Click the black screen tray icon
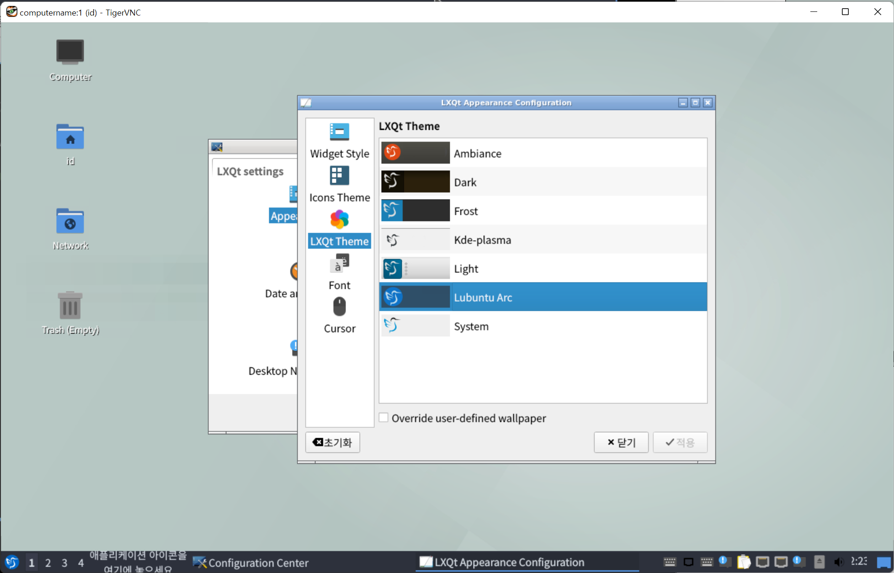Screen dimensions: 894x573 point(688,562)
